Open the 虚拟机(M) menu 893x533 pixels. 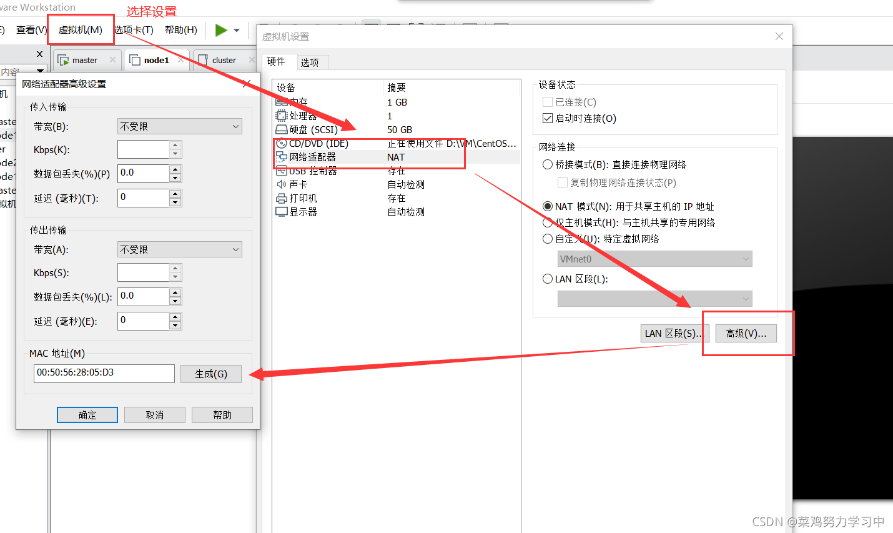(80, 29)
